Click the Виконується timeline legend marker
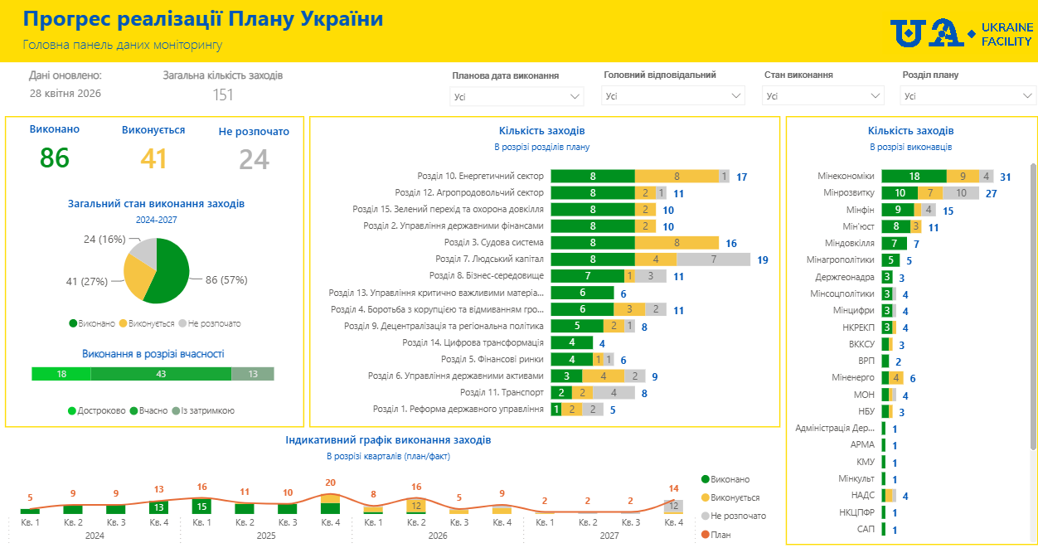This screenshot has height=548, width=1038. [x=706, y=497]
